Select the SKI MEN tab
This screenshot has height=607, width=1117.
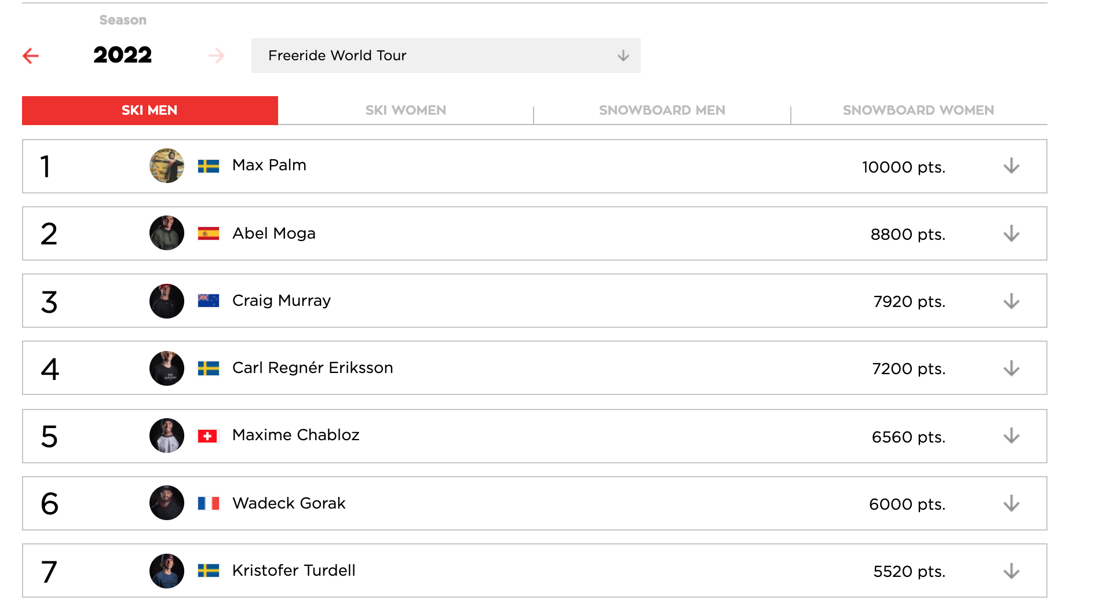coord(149,110)
